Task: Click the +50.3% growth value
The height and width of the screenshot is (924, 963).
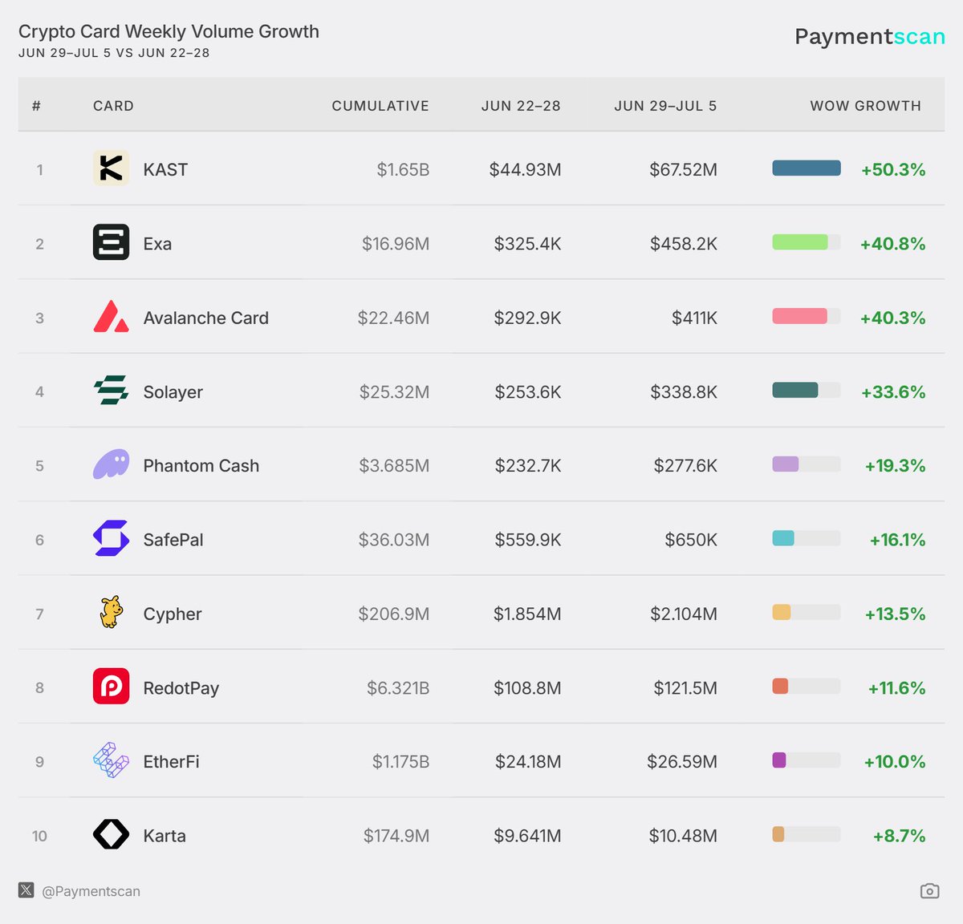Action: tap(893, 169)
